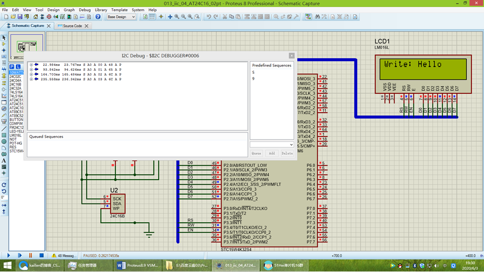Open a project using the folder icon
This screenshot has width=484, height=272.
tap(13, 17)
